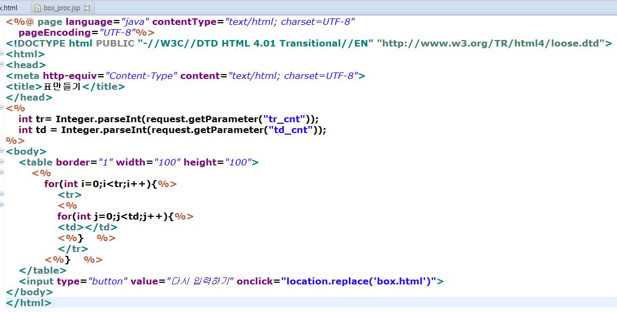Click the <td></td> line
Viewport: 617px width, 312px height.
[88, 227]
